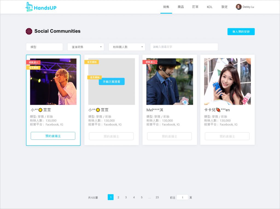This screenshot has width=280, height=209.
Task: Expand the 粉絲團人數 dropdown
Action: click(127, 47)
